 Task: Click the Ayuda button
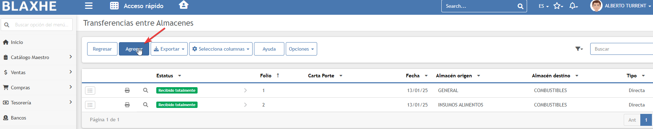tap(269, 49)
